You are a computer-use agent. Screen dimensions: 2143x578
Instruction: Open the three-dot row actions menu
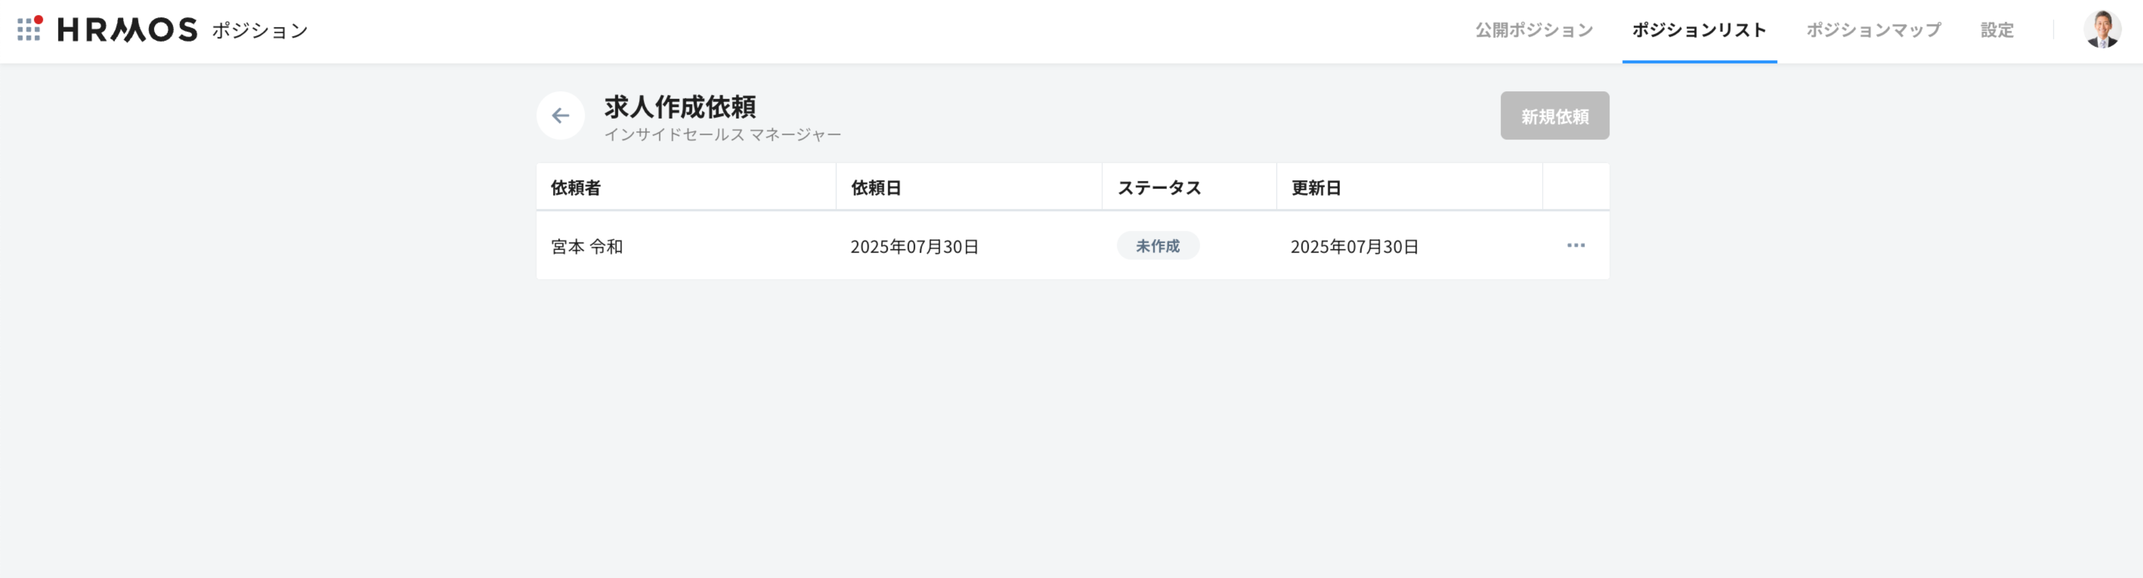coord(1575,246)
